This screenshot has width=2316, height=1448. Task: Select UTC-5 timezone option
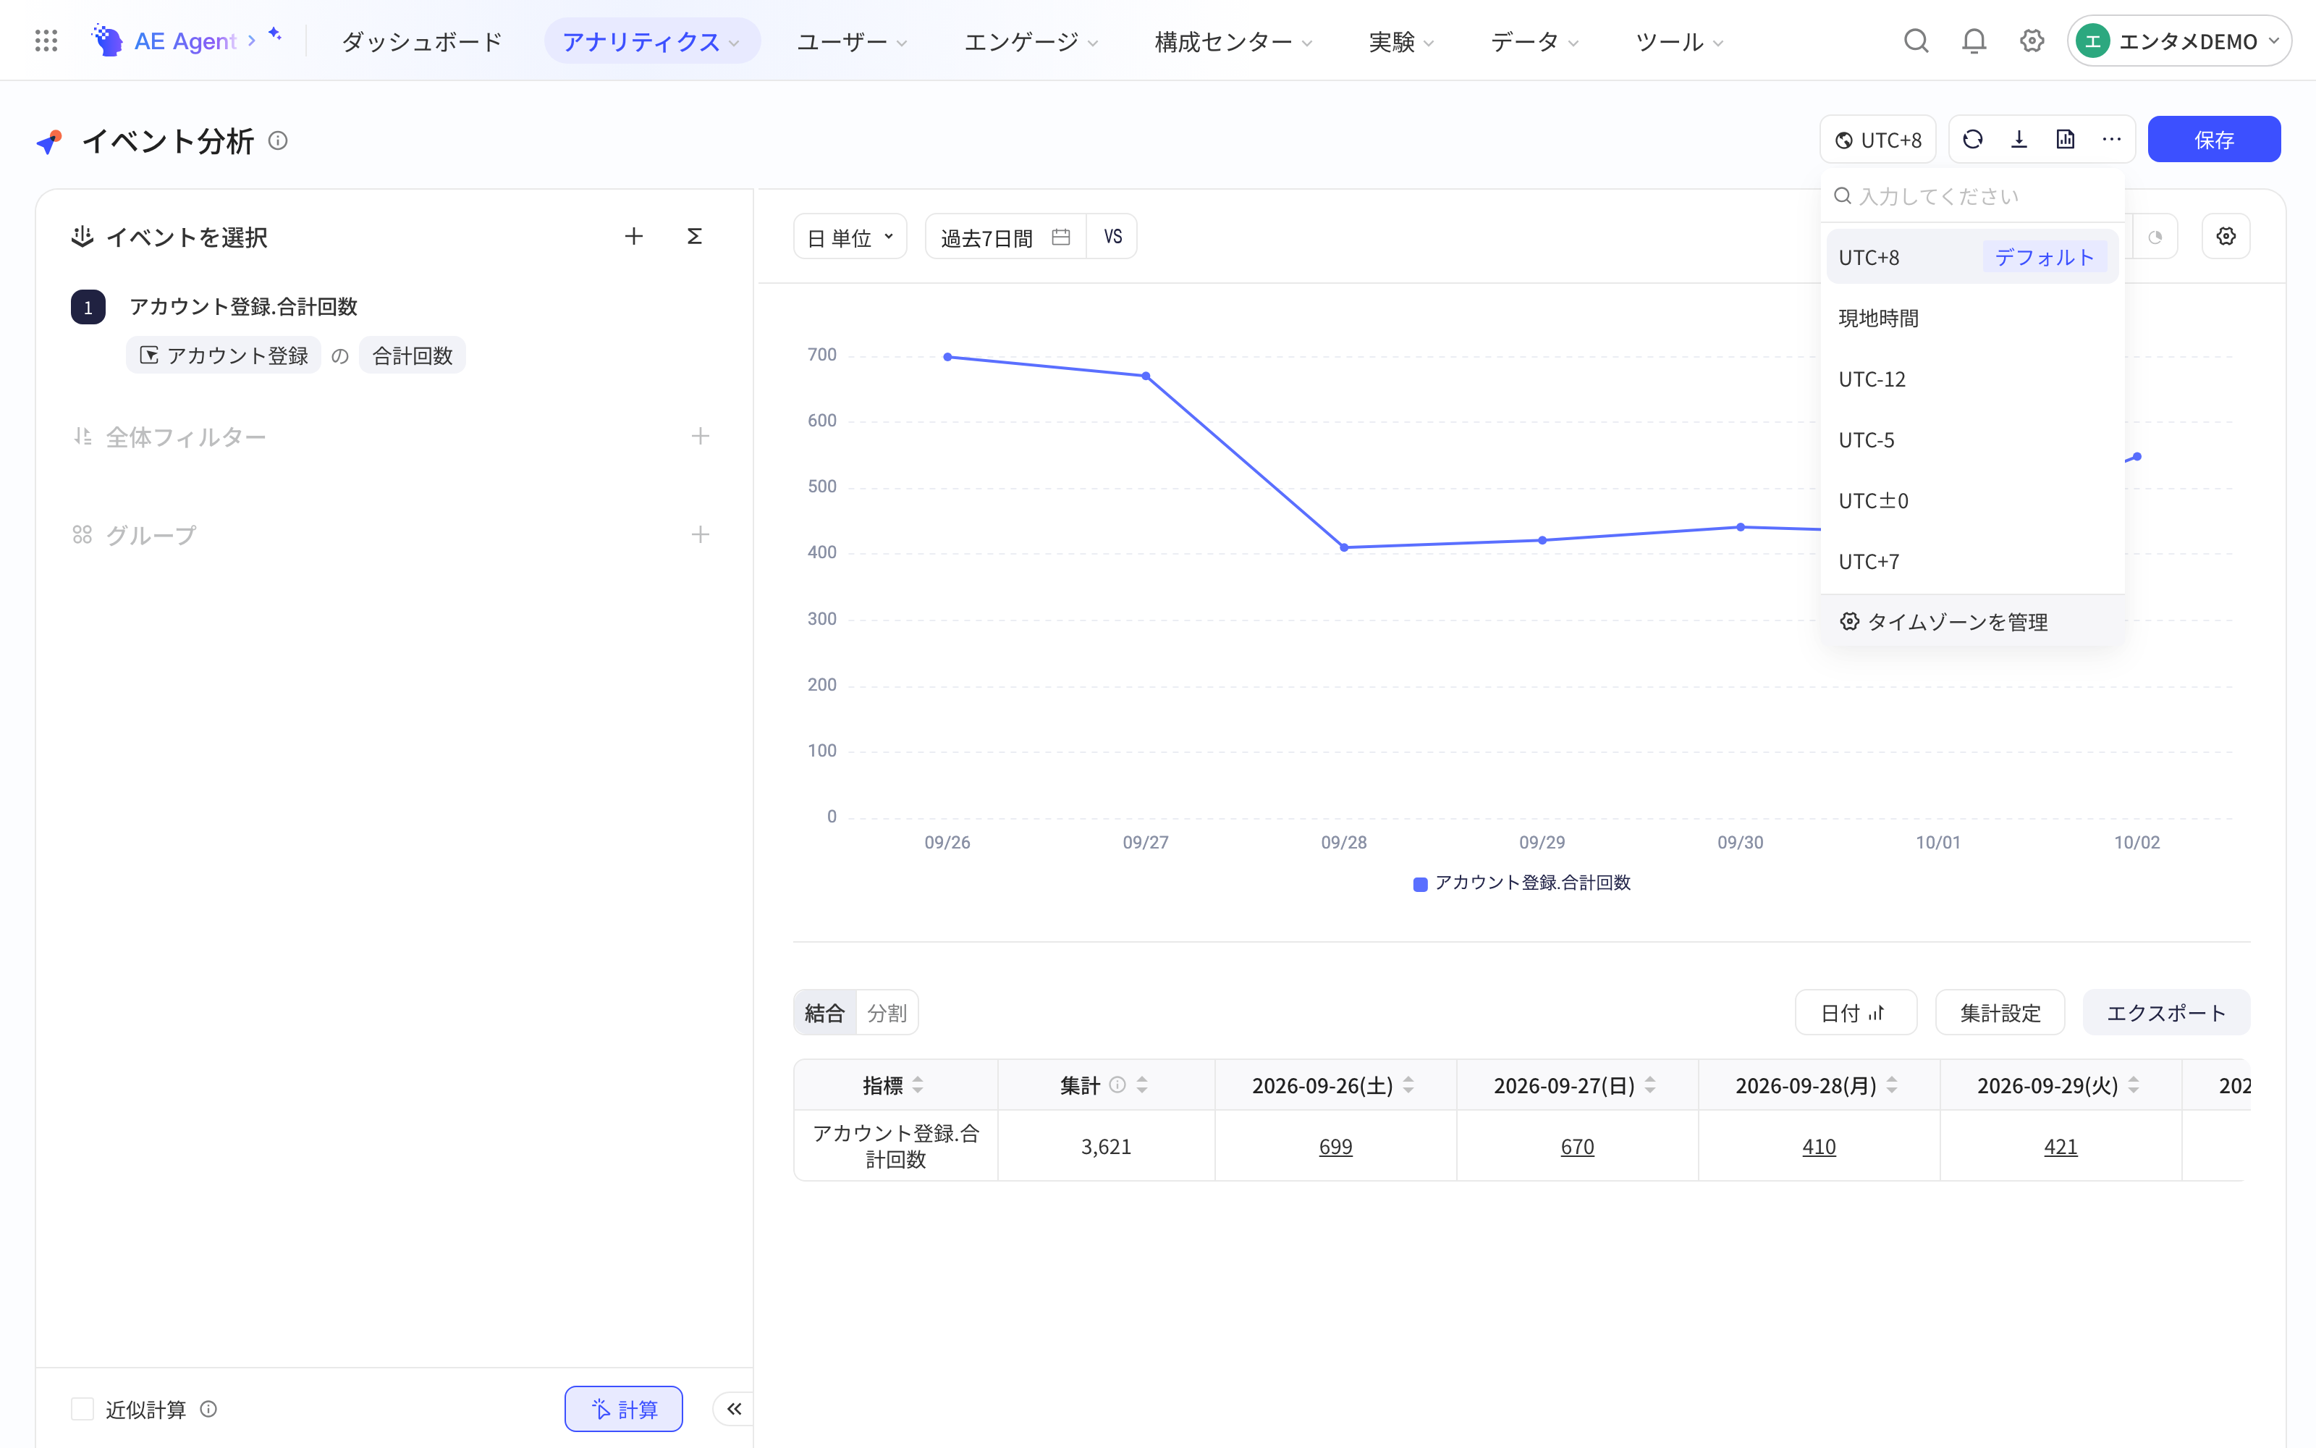(1971, 439)
